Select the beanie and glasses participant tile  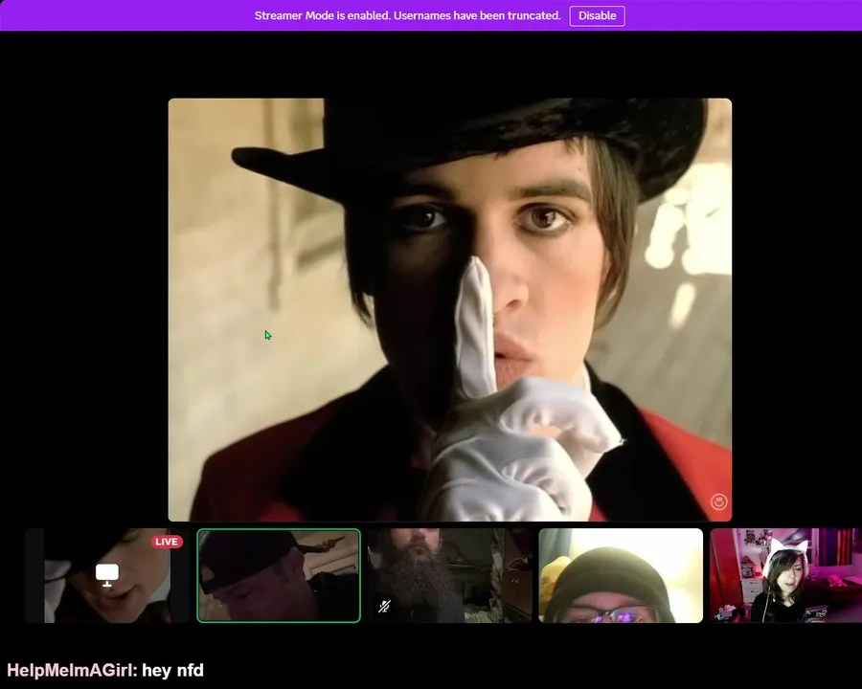621,575
